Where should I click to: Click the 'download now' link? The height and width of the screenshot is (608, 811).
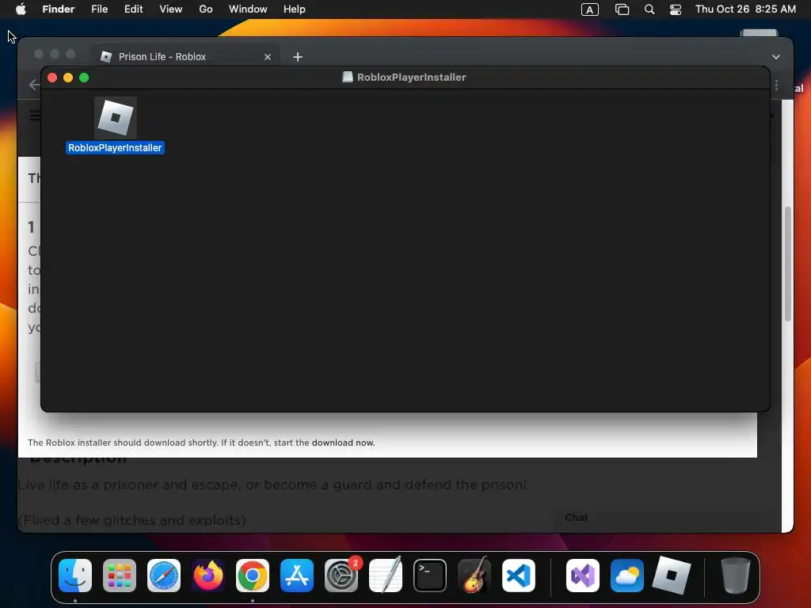343,443
